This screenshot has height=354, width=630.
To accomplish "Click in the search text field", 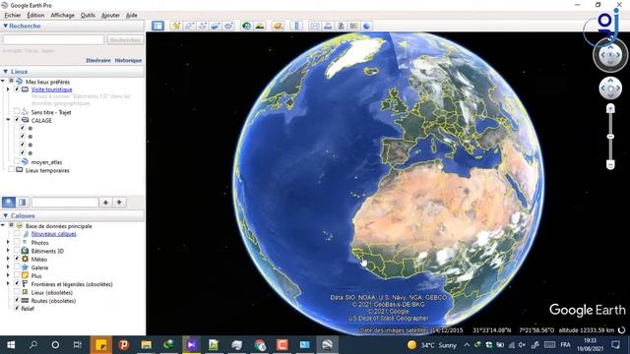I will 53,39.
